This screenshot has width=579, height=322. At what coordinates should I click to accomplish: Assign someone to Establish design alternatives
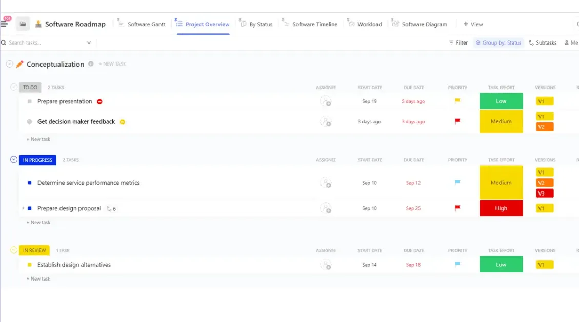(x=326, y=265)
